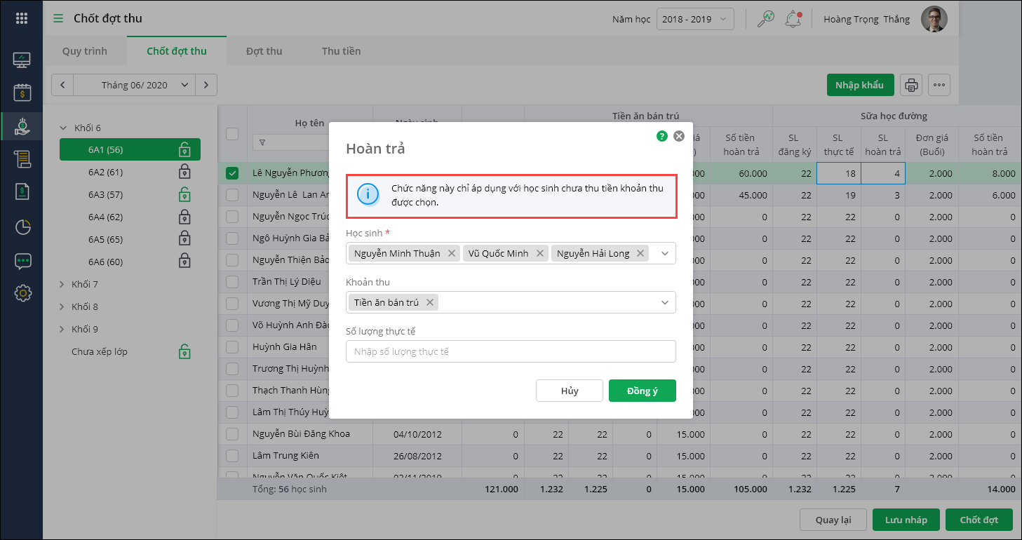The height and width of the screenshot is (540, 1022).
Task: Click the lock icon for class 6A6
Action: tap(184, 262)
